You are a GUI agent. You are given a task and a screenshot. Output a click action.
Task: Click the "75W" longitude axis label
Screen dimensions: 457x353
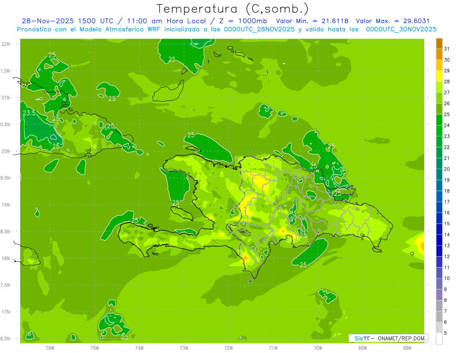(x=95, y=348)
